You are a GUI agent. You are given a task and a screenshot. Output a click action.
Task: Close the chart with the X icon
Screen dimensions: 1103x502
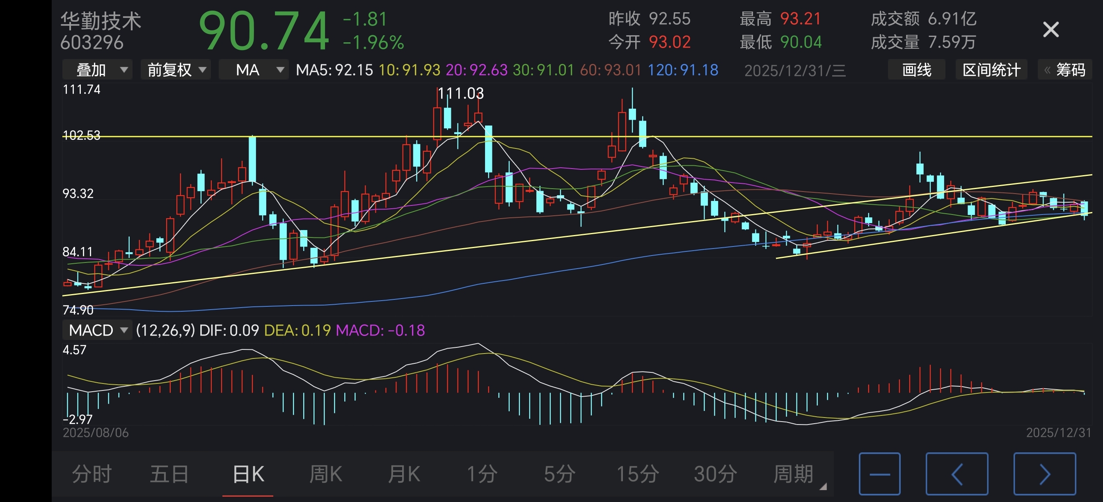point(1050,30)
